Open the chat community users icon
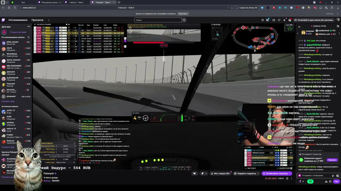Image resolution: width=341 pixels, height=191 pixels. (338, 26)
